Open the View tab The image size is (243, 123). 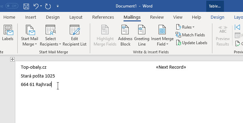click(178, 17)
